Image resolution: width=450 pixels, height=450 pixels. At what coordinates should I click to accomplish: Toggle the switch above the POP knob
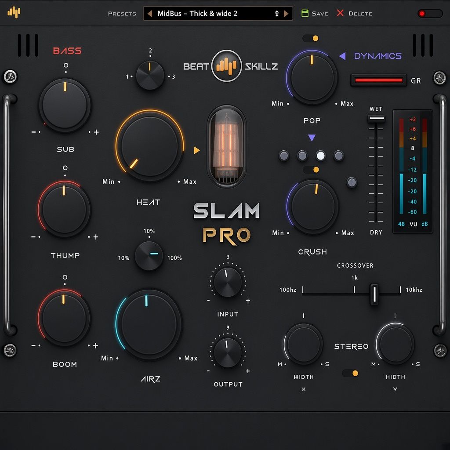(311, 38)
